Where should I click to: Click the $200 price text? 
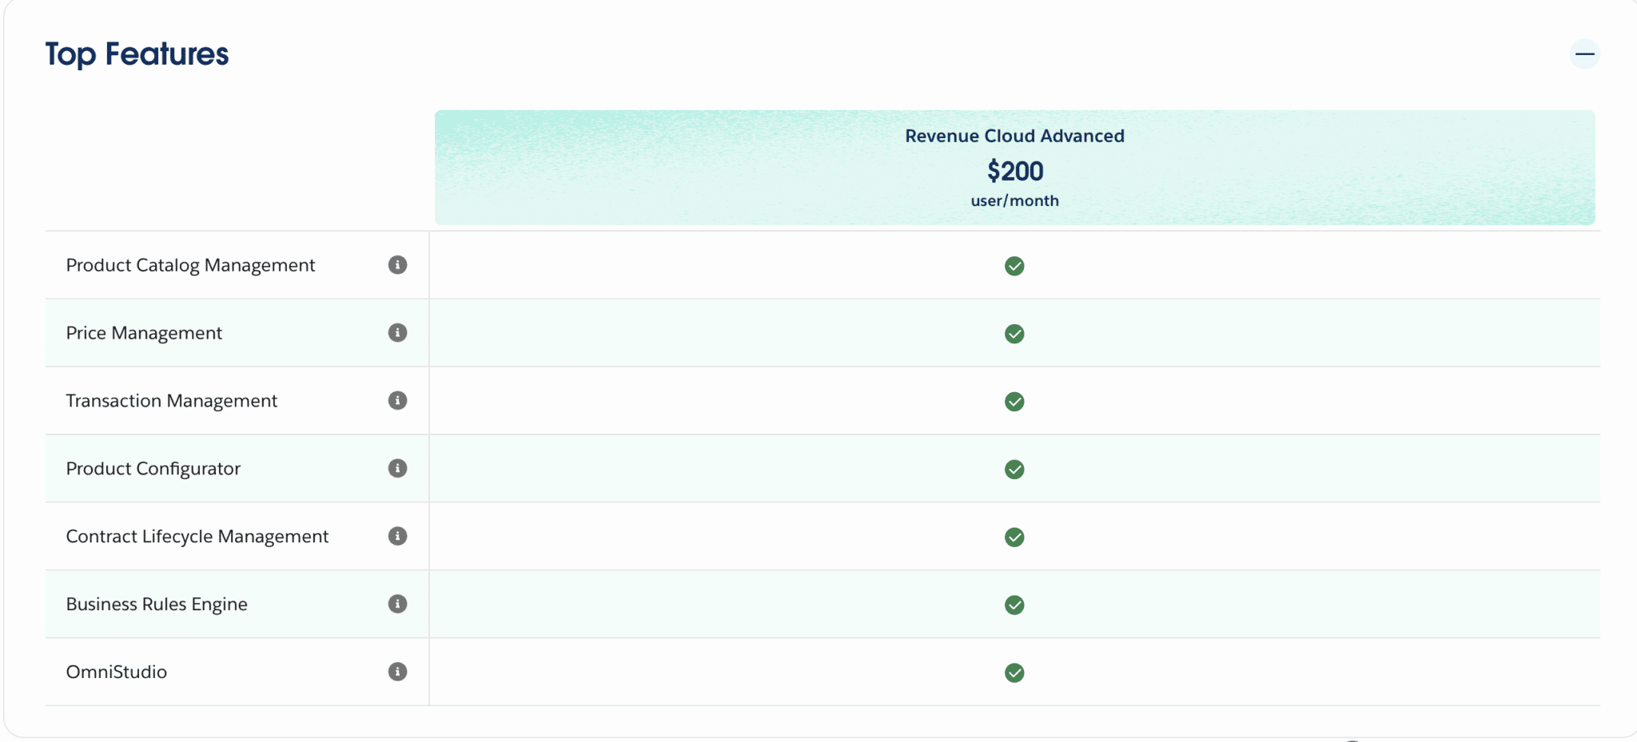click(1014, 170)
